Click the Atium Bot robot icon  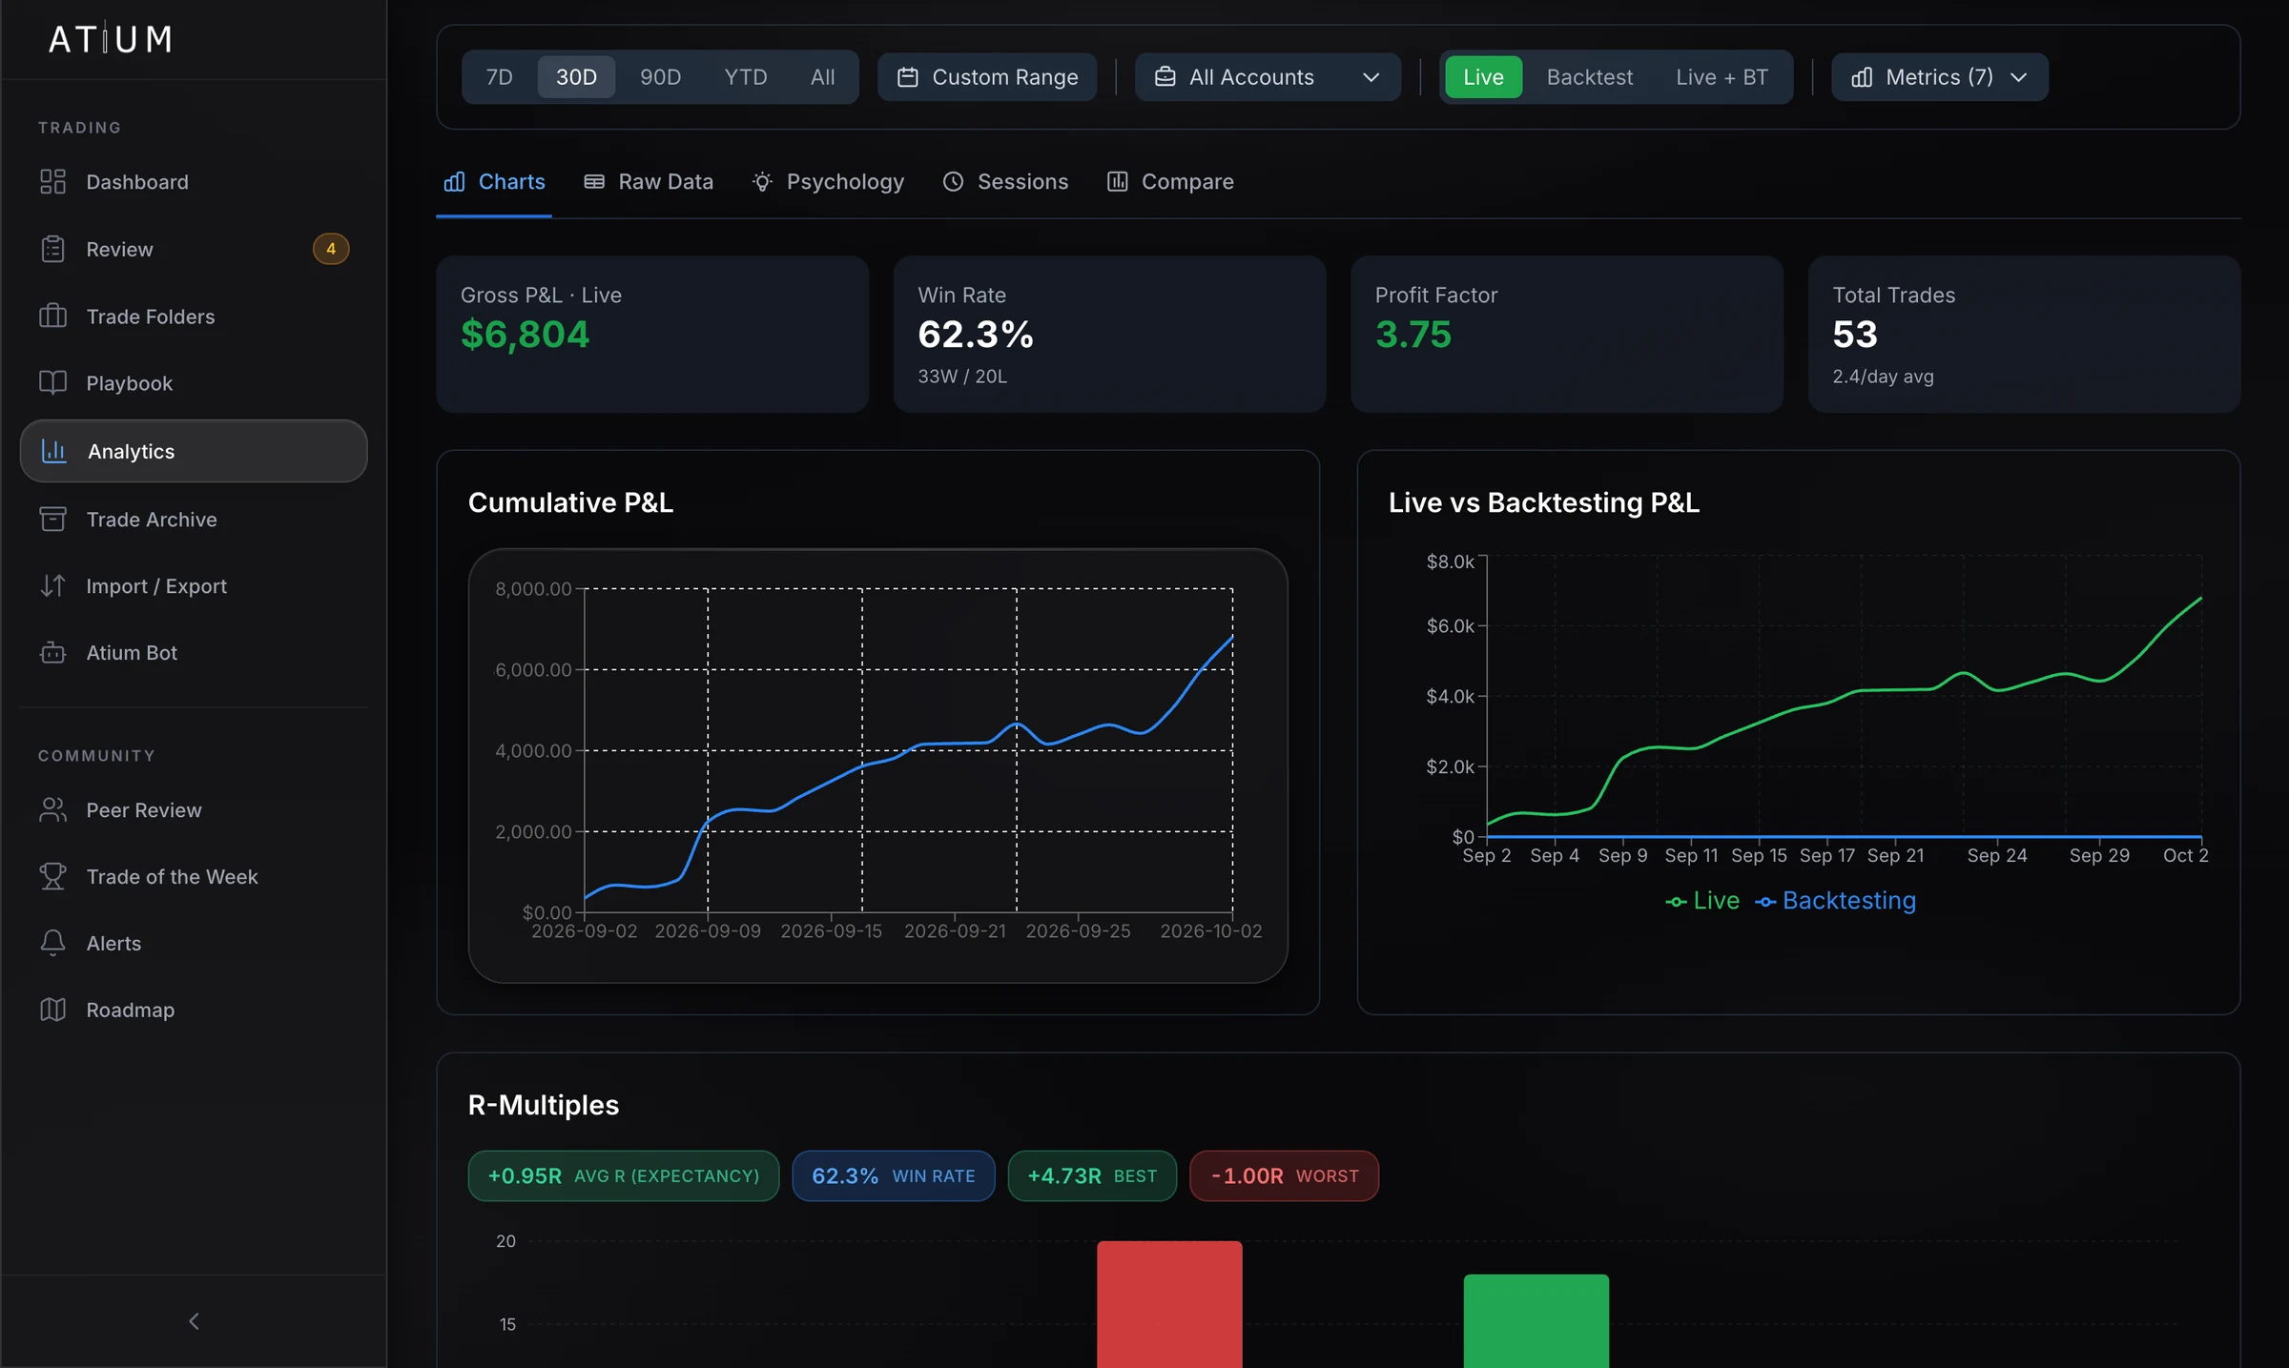(52, 652)
